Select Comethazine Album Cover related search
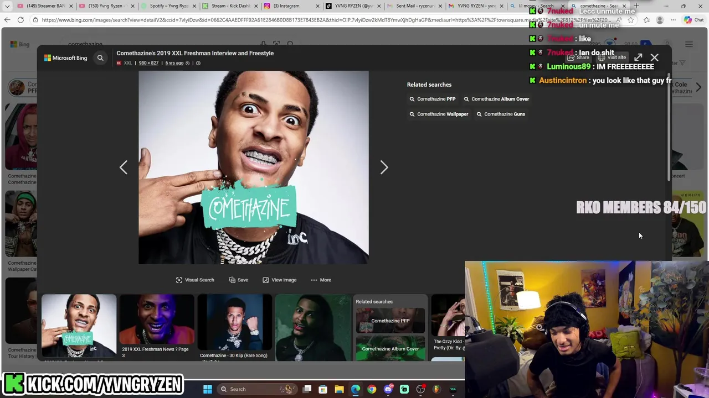This screenshot has width=709, height=398. [496, 99]
